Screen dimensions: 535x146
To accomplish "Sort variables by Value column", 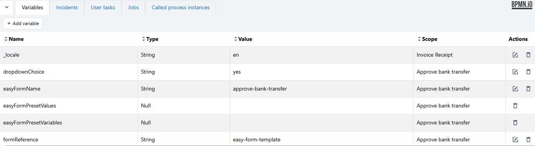I will [x=243, y=39].
